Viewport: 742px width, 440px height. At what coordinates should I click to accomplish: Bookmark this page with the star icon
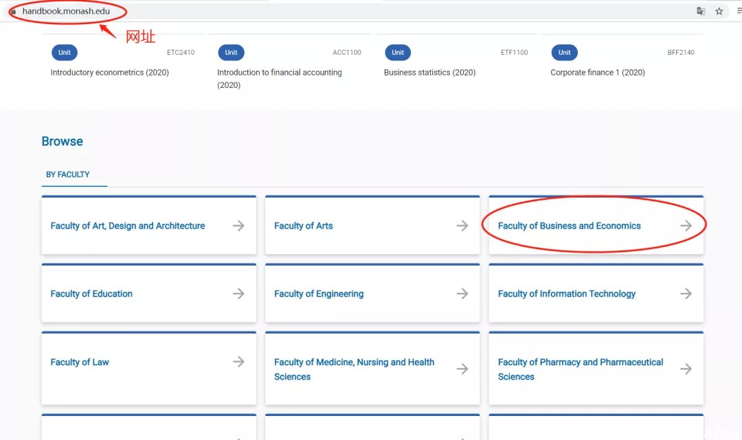pos(719,11)
